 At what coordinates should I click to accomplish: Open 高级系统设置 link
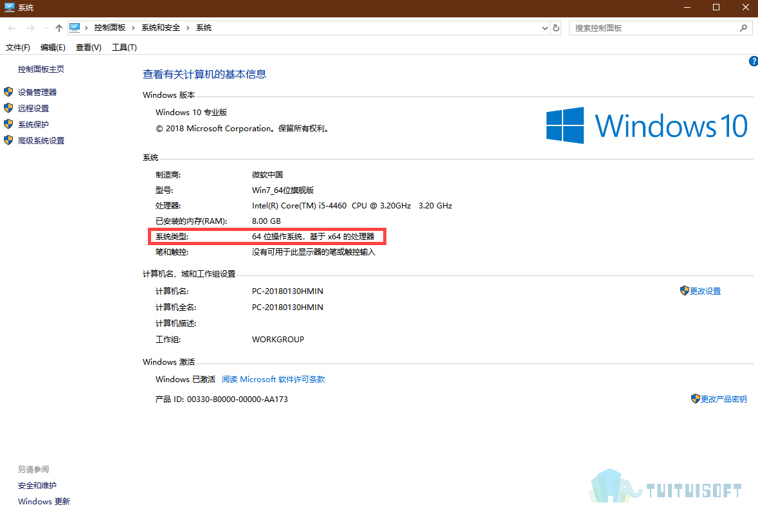pyautogui.click(x=41, y=141)
